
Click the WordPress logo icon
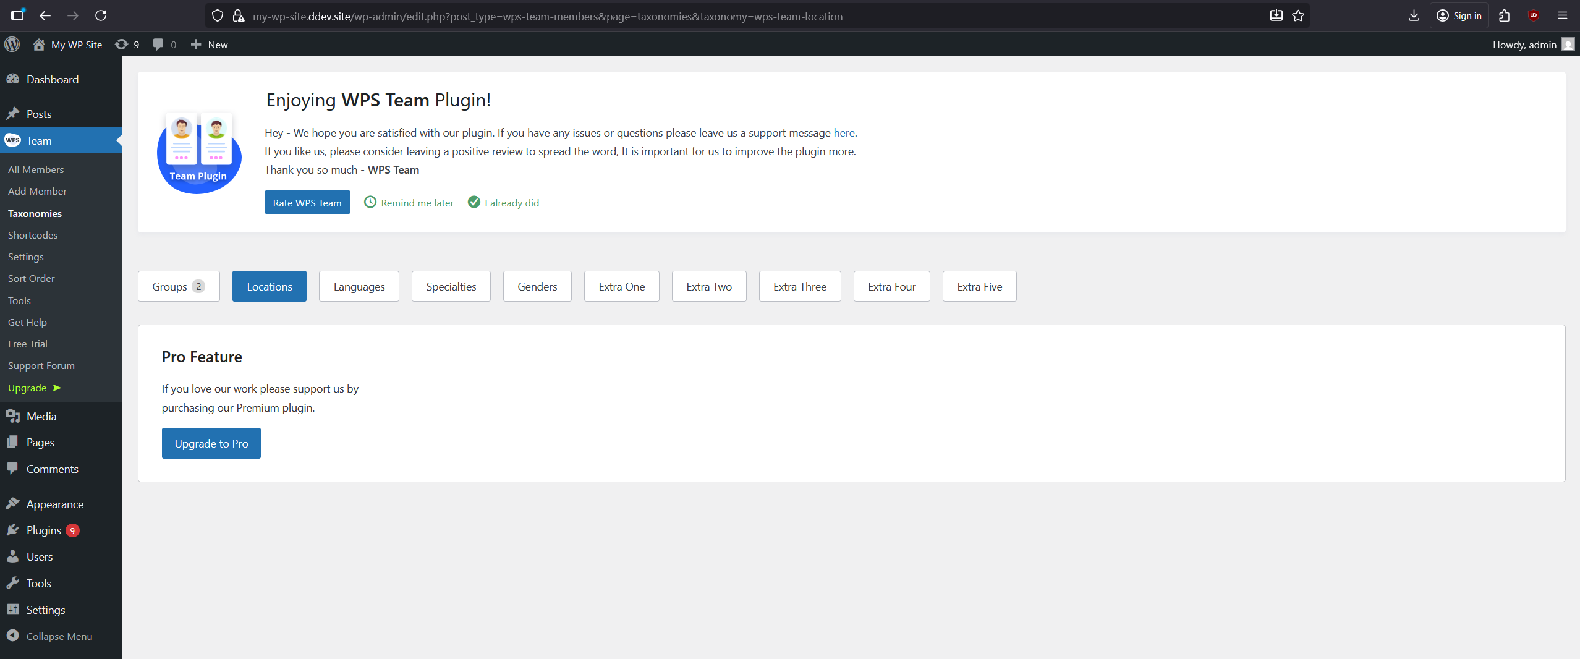(12, 45)
